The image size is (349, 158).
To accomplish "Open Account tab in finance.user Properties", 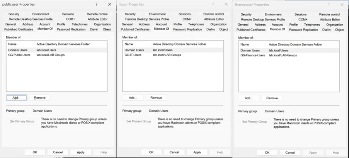I will [x=277, y=25].
